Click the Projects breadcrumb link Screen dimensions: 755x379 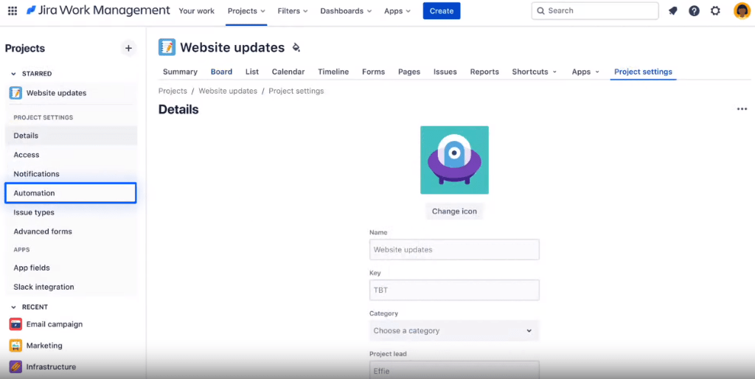point(173,91)
